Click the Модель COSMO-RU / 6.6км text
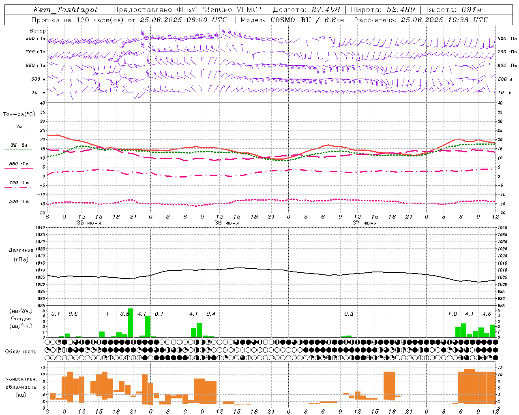 tap(292, 20)
